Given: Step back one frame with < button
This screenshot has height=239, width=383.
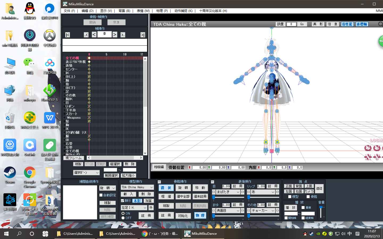Looking at the screenshot, I should (94, 35).
